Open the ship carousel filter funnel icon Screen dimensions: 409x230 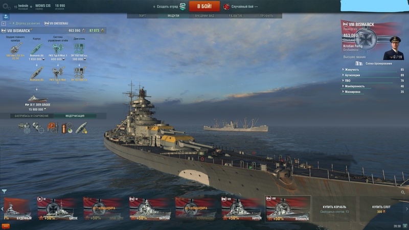[x=4, y=191]
